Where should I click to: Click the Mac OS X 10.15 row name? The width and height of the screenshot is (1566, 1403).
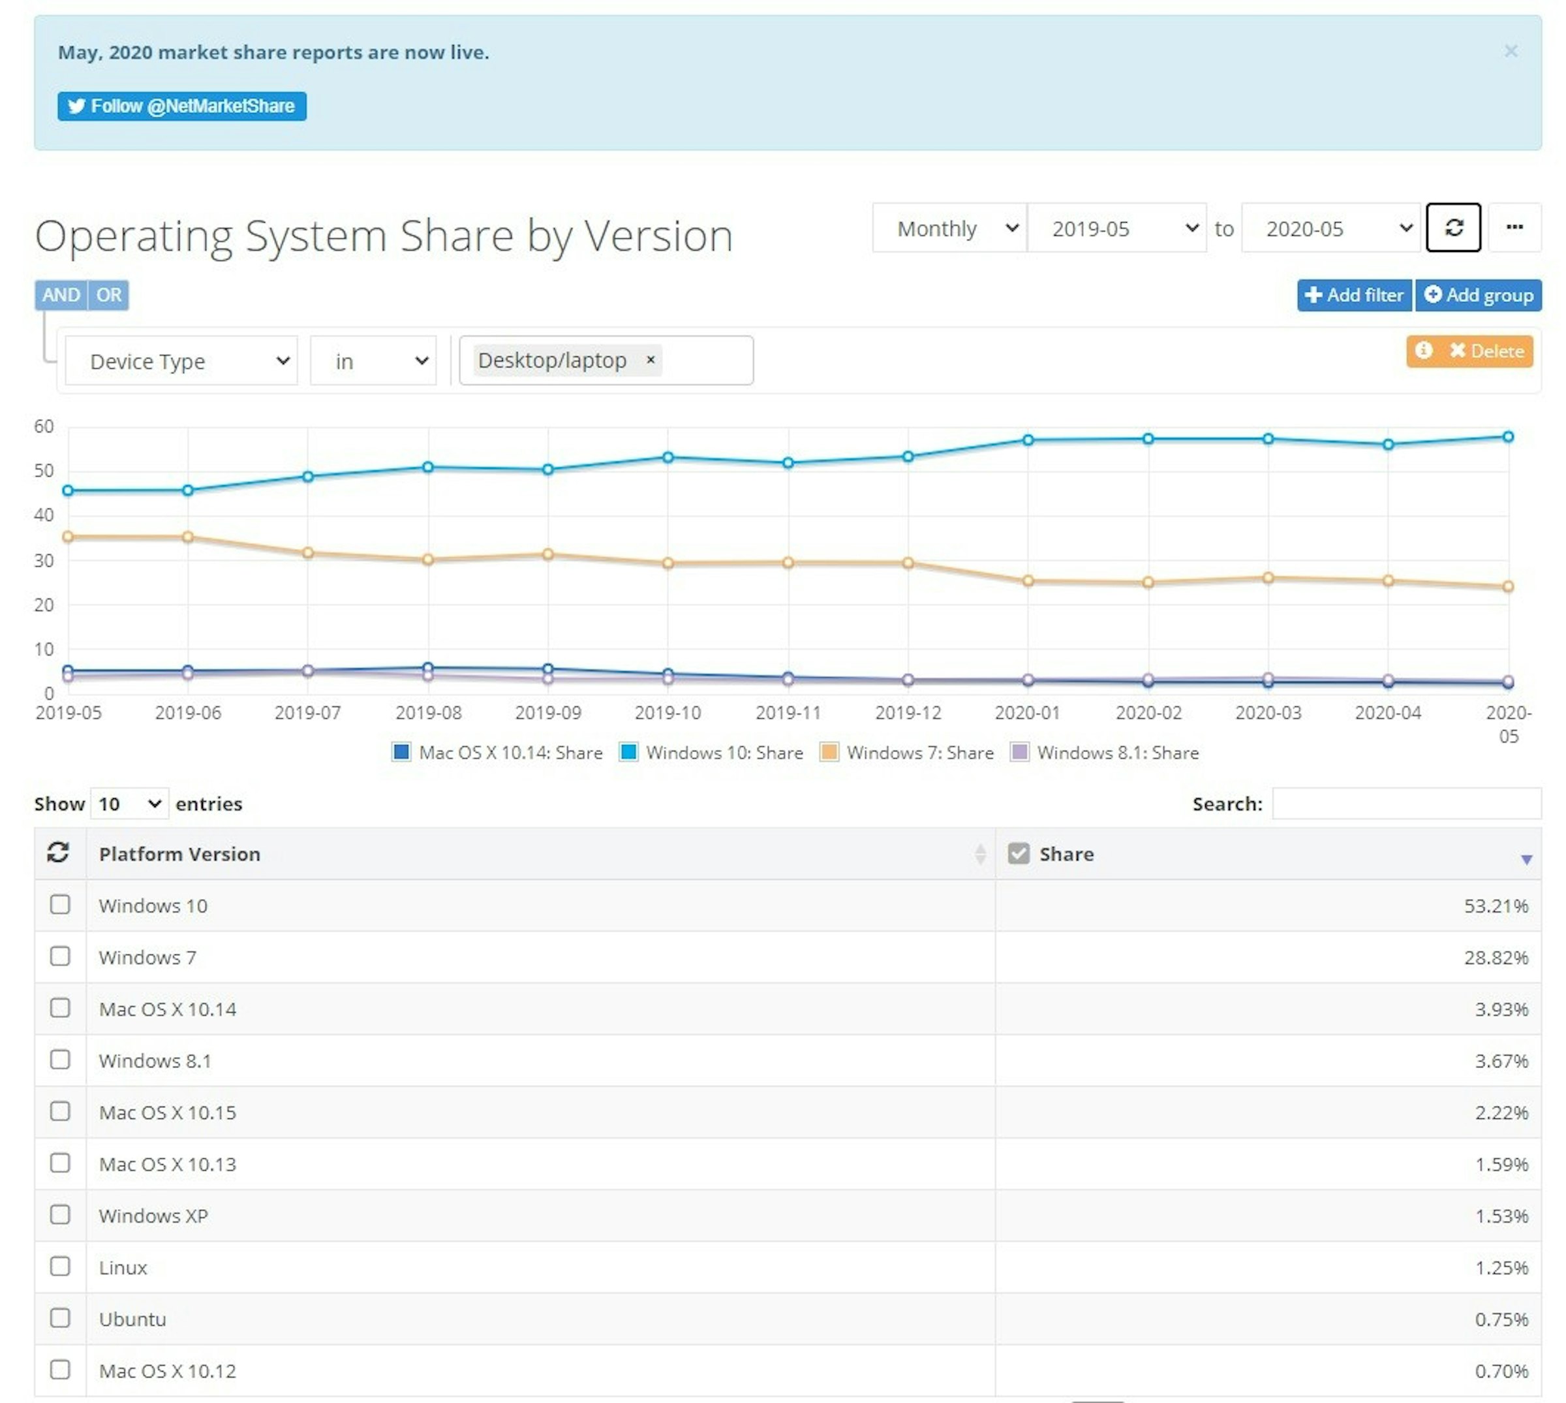(167, 1112)
